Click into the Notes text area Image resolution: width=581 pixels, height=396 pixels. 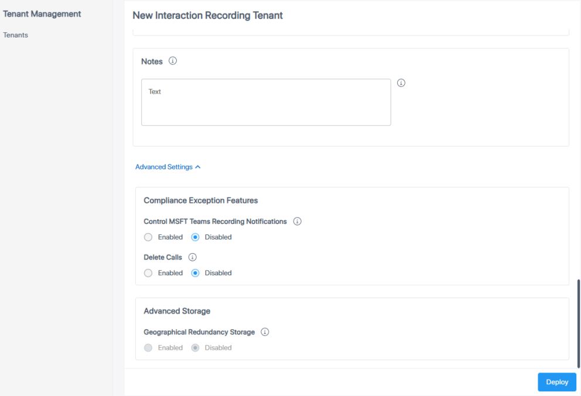point(266,103)
